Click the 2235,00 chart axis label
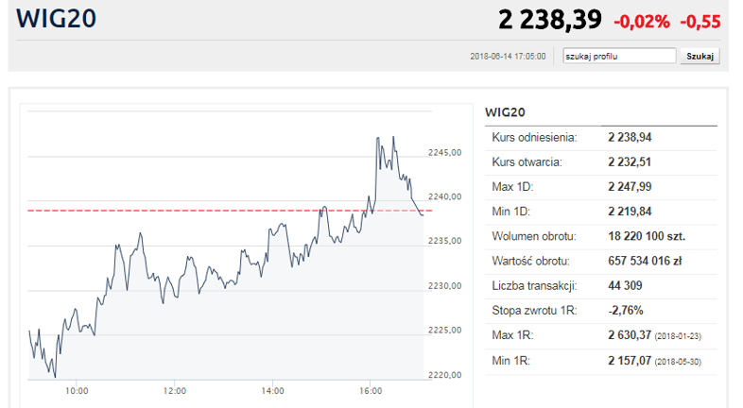The width and height of the screenshot is (743, 408). tap(444, 241)
